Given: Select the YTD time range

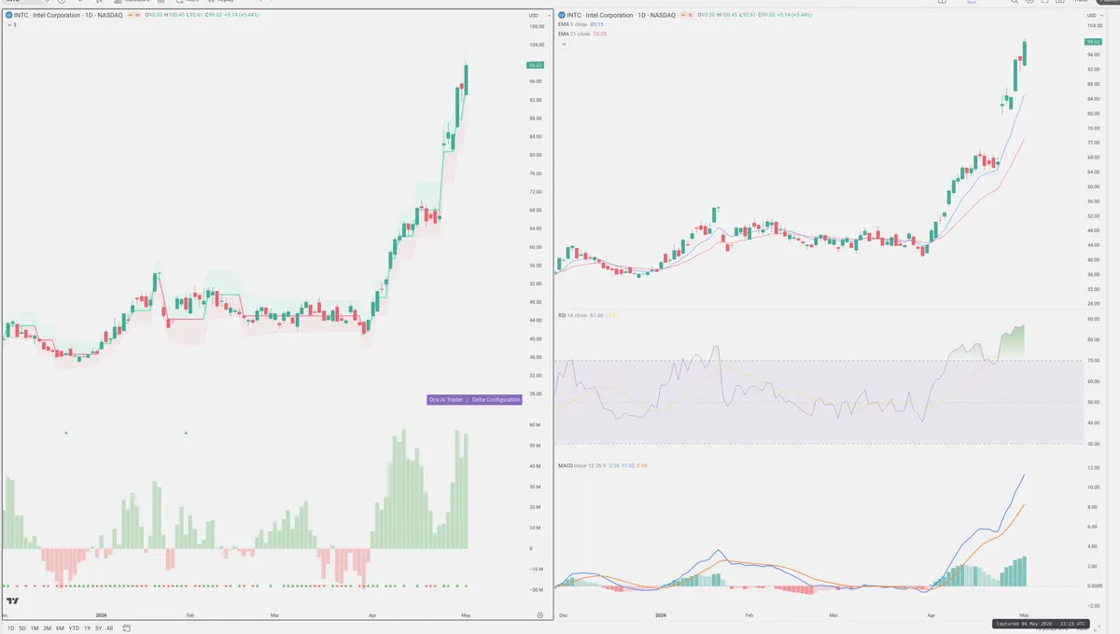Looking at the screenshot, I should [x=74, y=628].
